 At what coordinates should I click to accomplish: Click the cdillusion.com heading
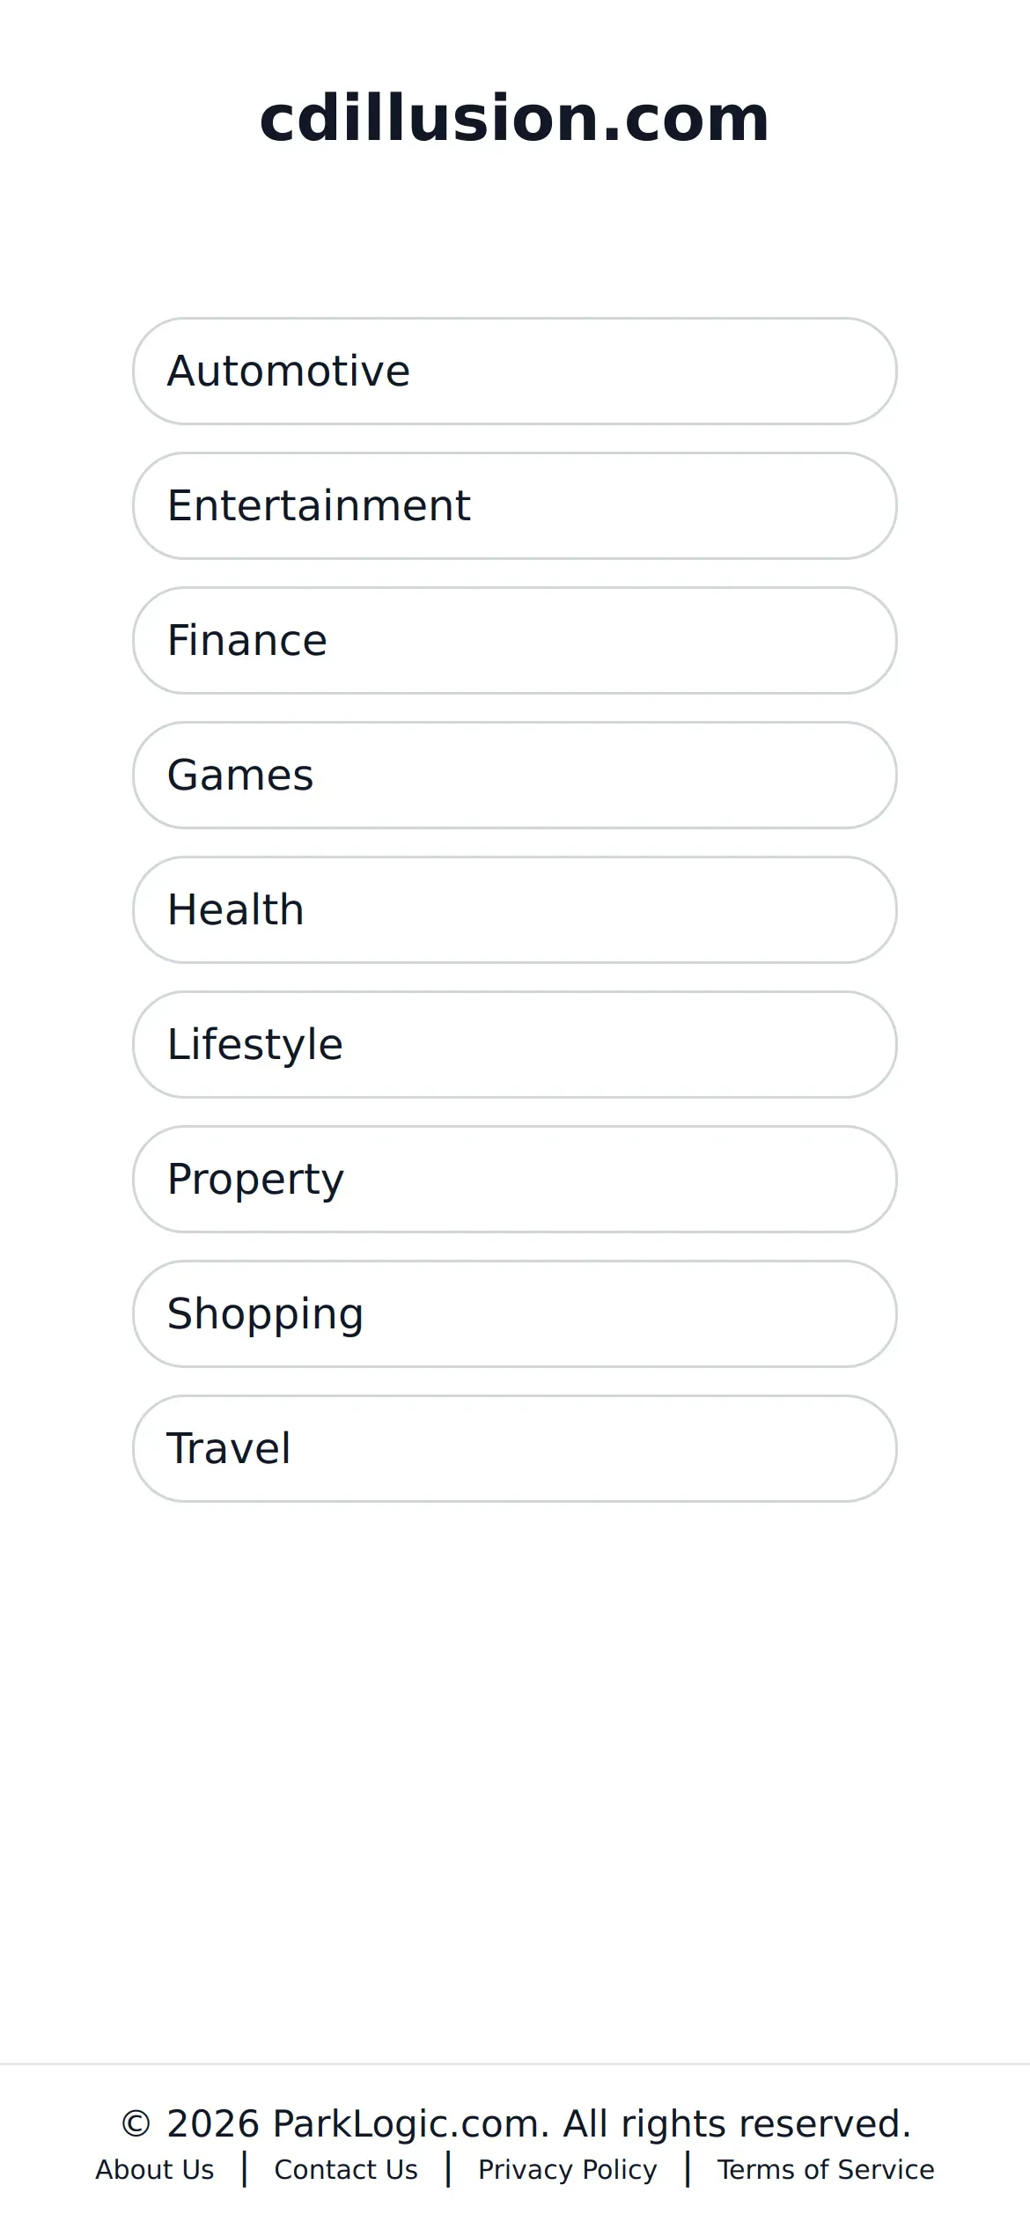pyautogui.click(x=514, y=118)
